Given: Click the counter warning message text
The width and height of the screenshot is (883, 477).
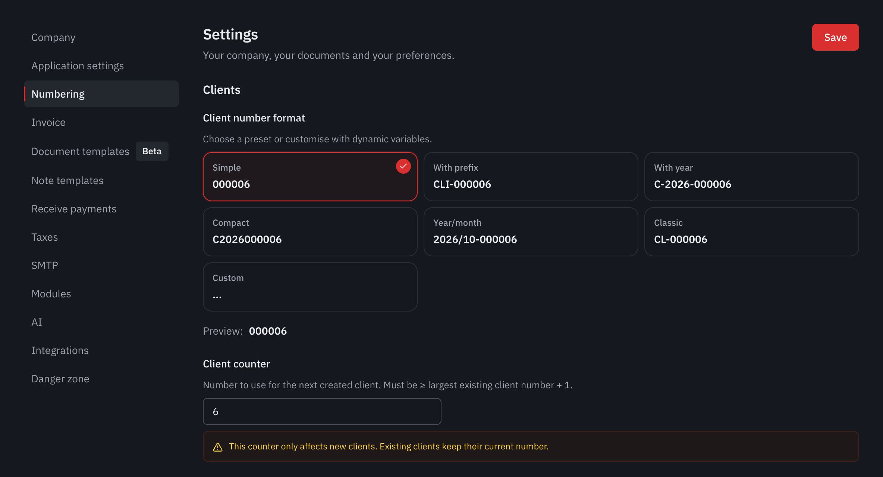Looking at the screenshot, I should tap(389, 446).
